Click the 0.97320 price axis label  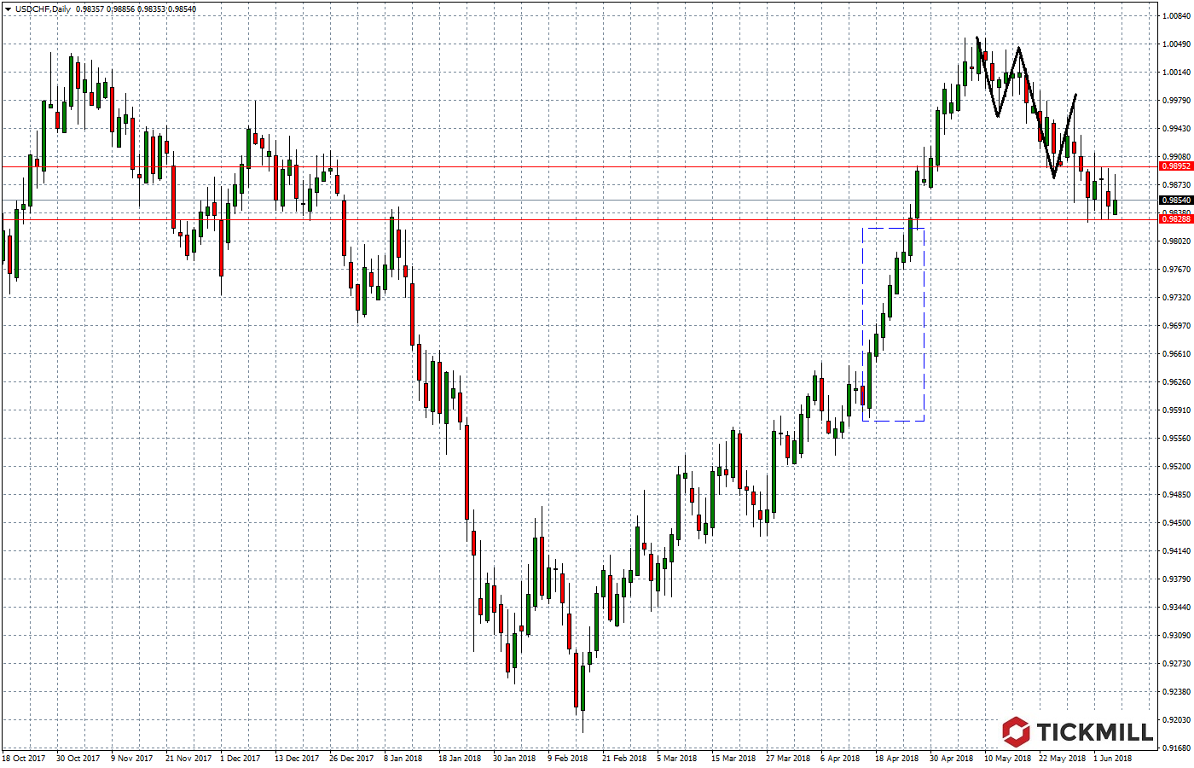1176,297
